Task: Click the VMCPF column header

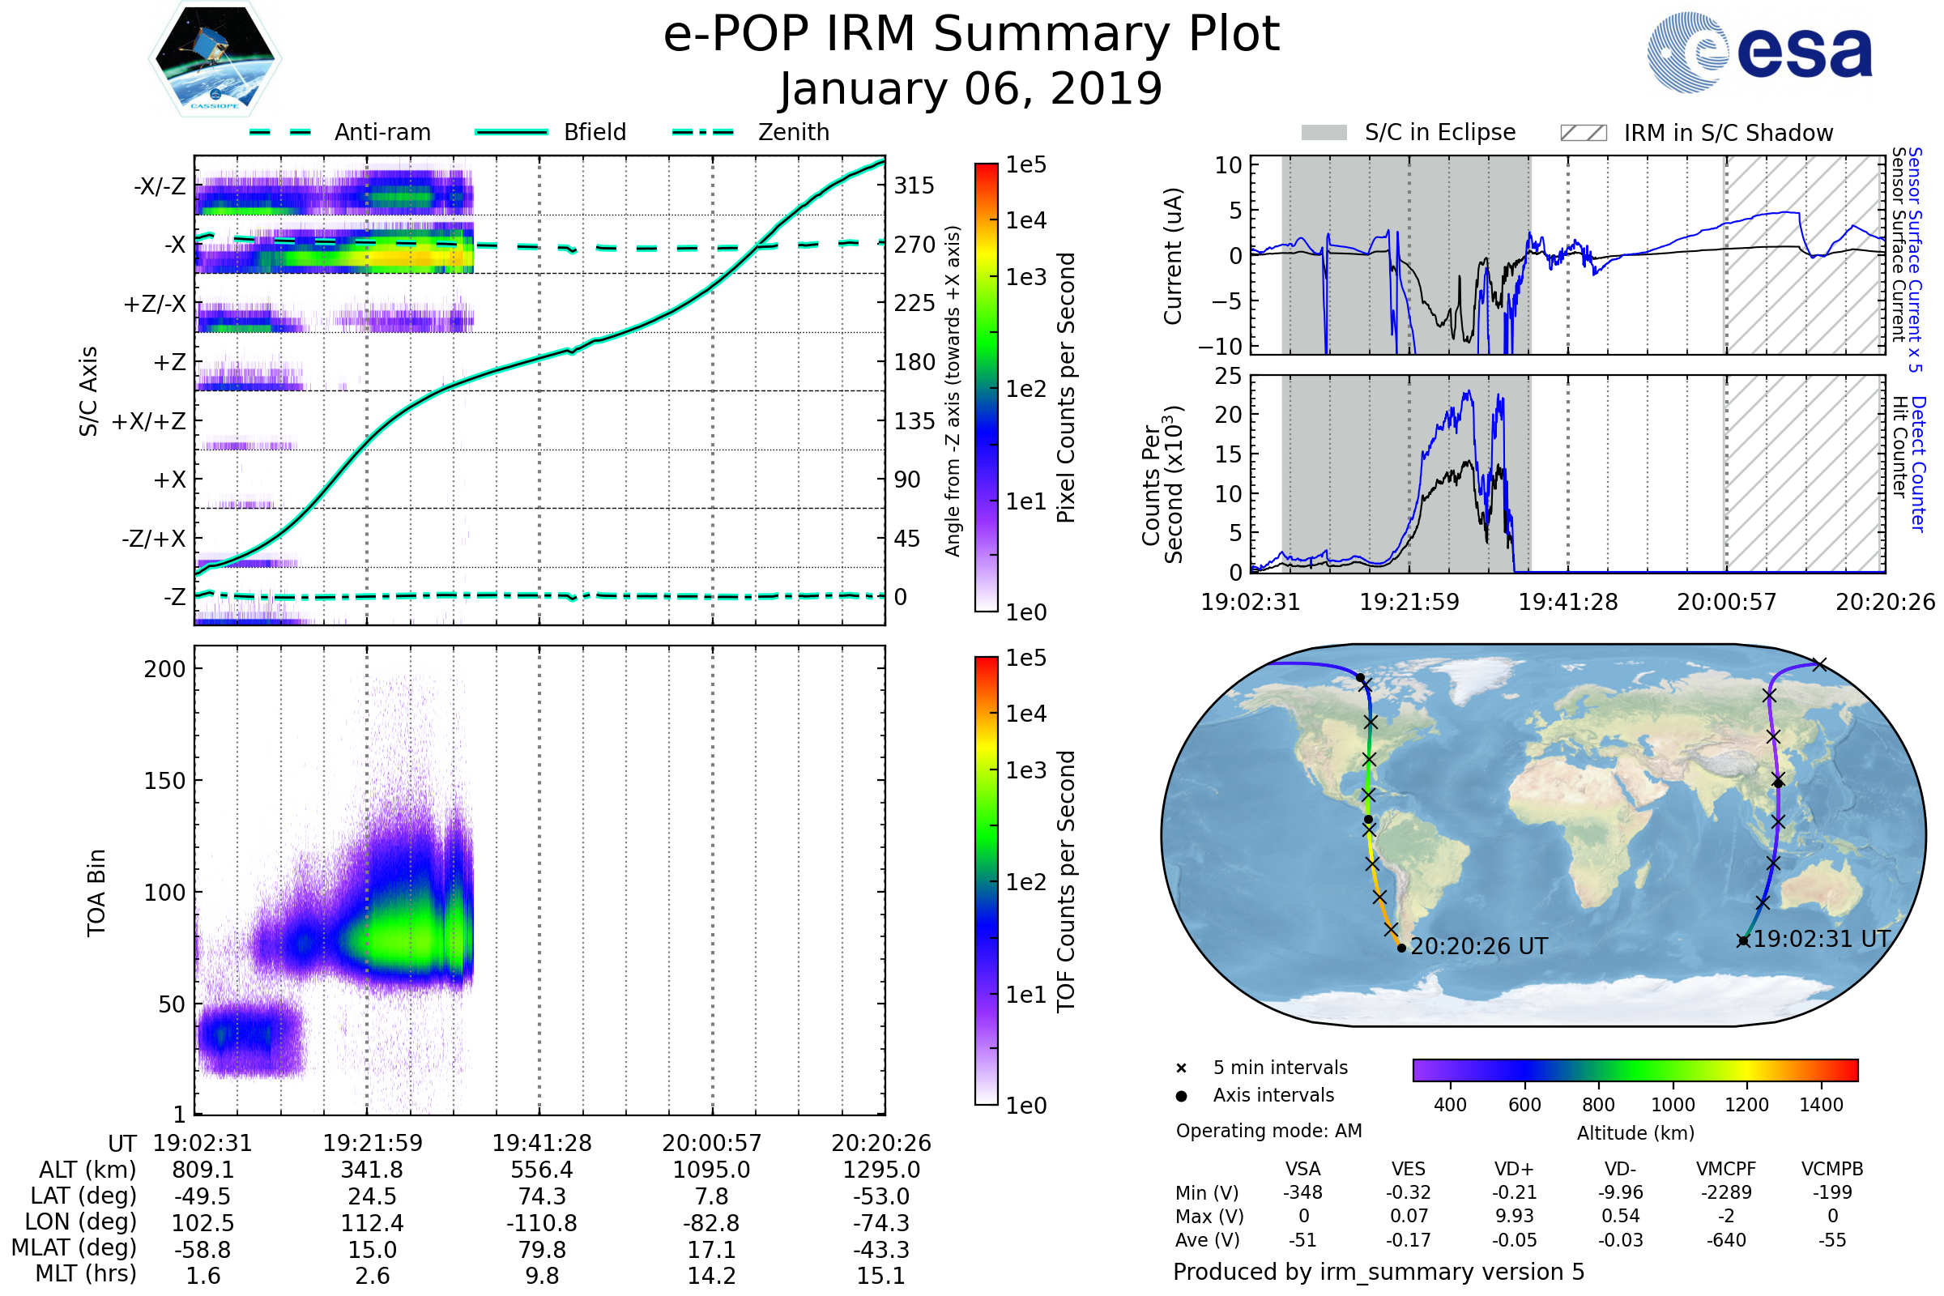Action: tap(1726, 1170)
